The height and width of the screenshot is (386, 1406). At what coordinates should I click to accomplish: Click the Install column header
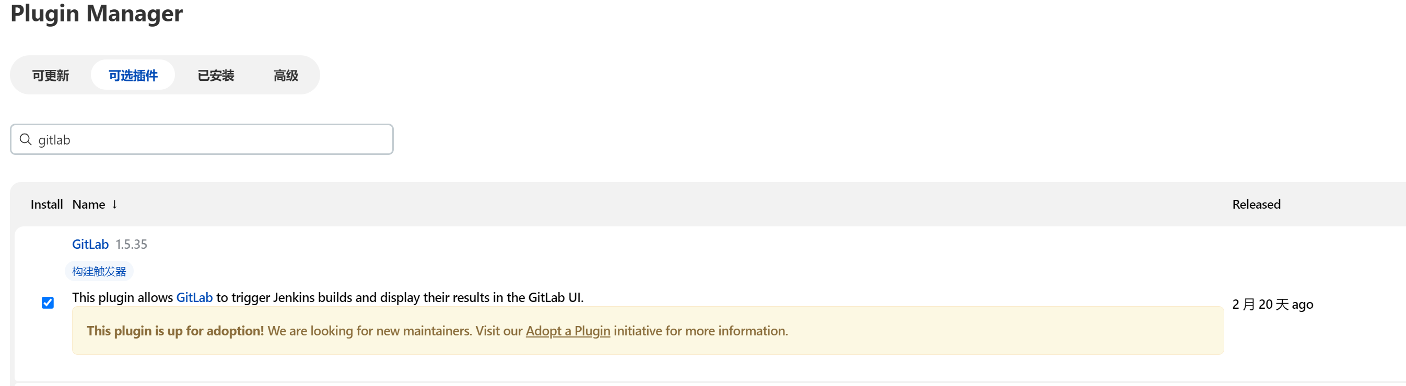46,204
